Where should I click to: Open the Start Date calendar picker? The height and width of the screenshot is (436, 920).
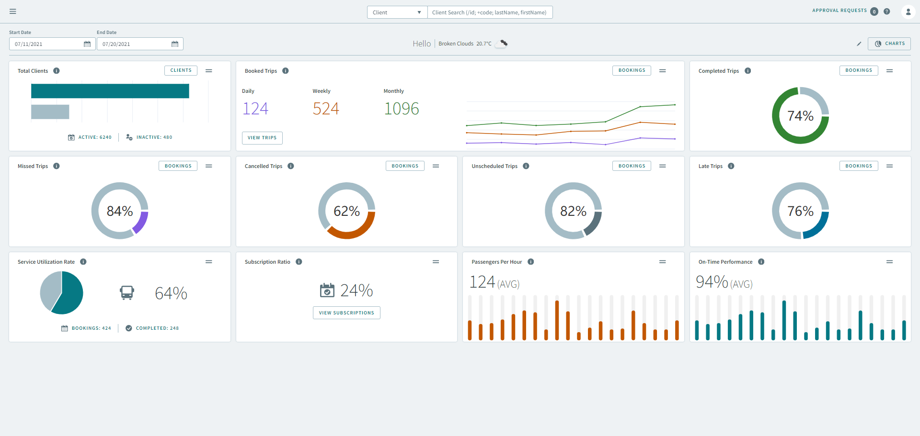87,44
